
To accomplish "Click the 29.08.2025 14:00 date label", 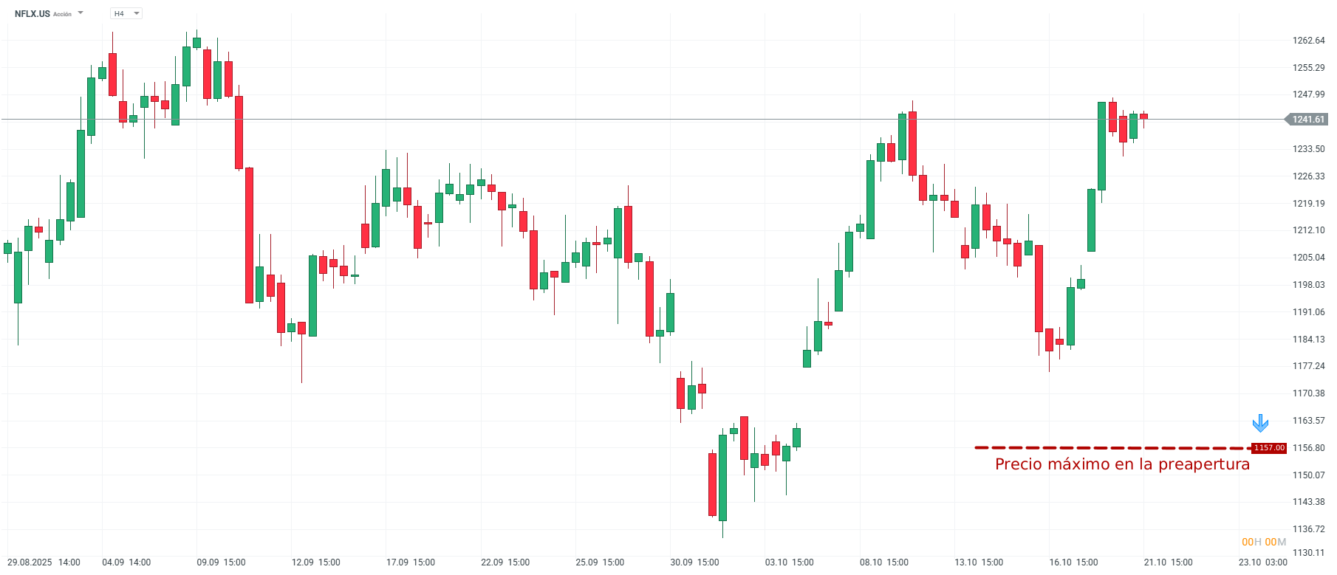I will (44, 562).
